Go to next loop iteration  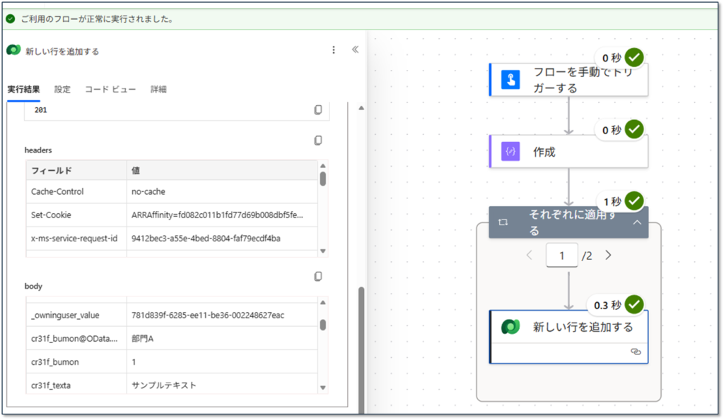point(608,255)
